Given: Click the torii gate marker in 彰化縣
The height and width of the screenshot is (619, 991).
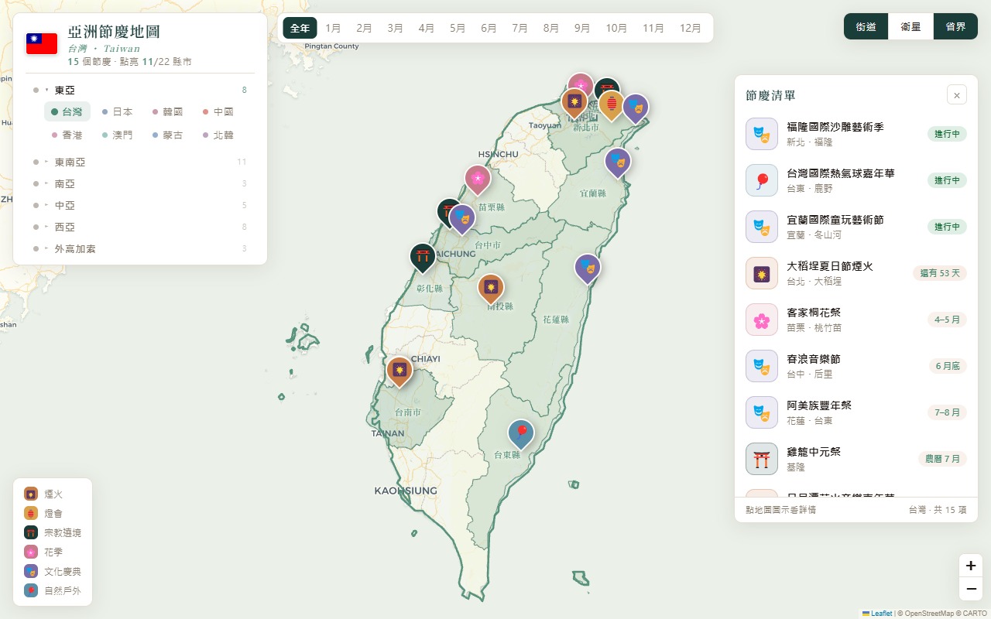Looking at the screenshot, I should (423, 258).
